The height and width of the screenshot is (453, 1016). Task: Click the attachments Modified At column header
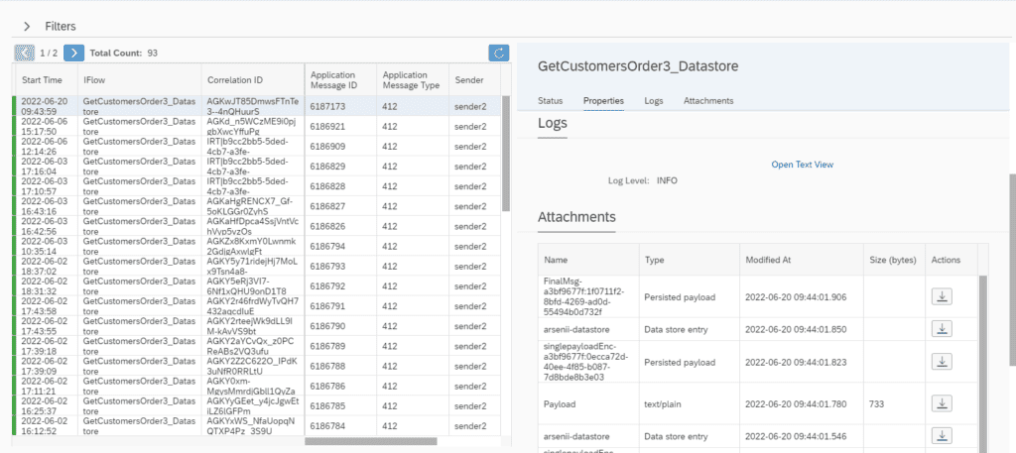[x=801, y=260]
